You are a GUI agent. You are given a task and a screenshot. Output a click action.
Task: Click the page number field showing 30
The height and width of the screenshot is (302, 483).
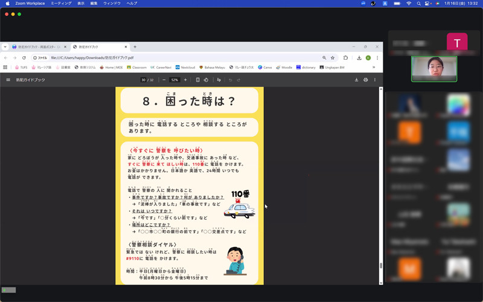tap(144, 80)
